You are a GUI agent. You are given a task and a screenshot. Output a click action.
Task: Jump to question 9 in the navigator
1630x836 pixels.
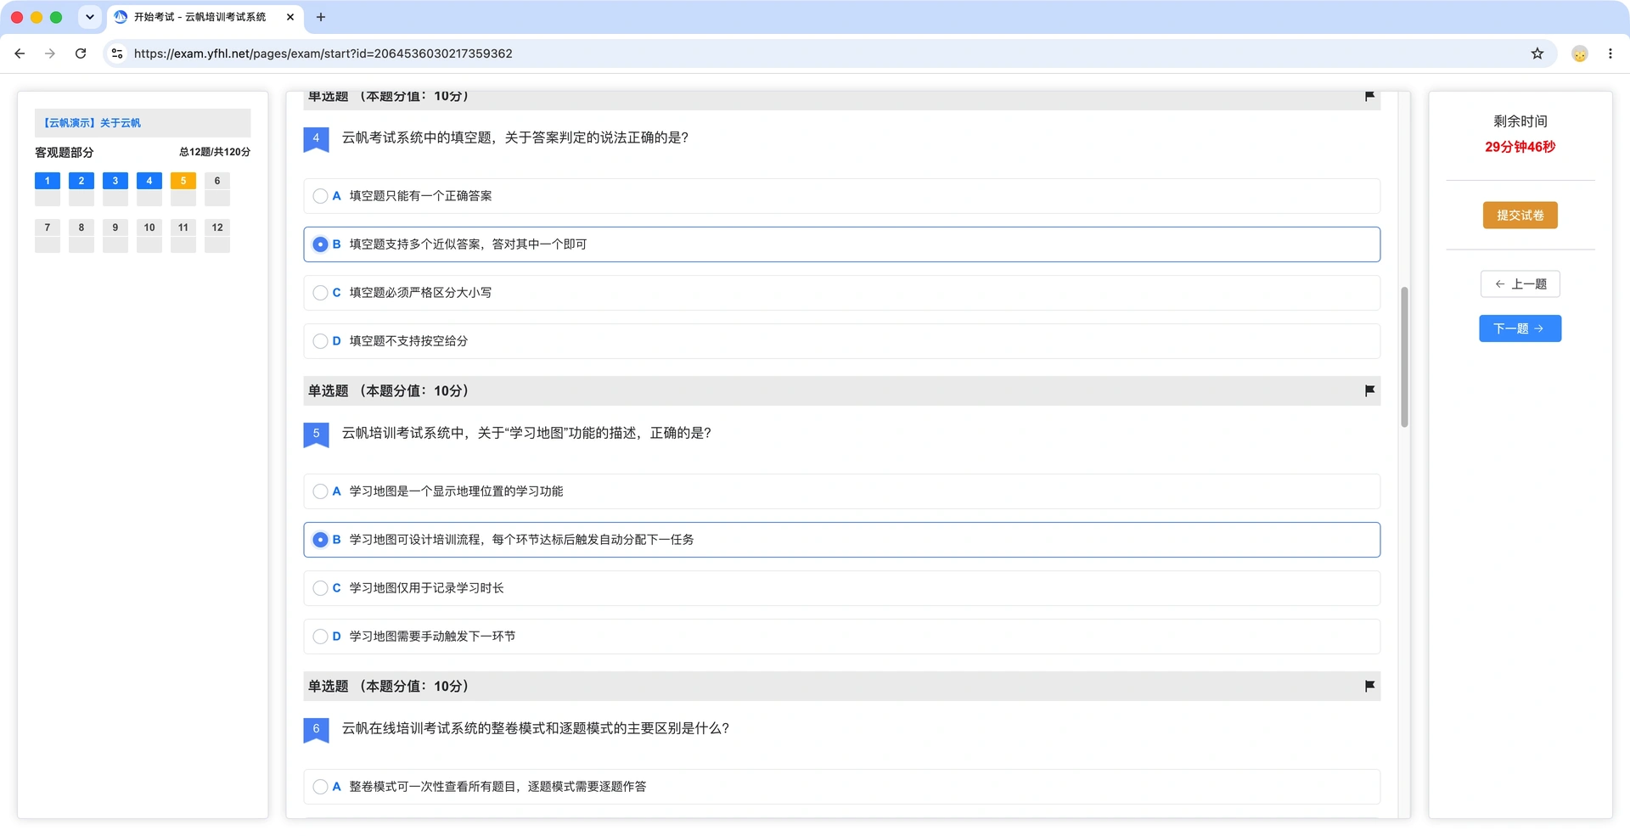115,235
